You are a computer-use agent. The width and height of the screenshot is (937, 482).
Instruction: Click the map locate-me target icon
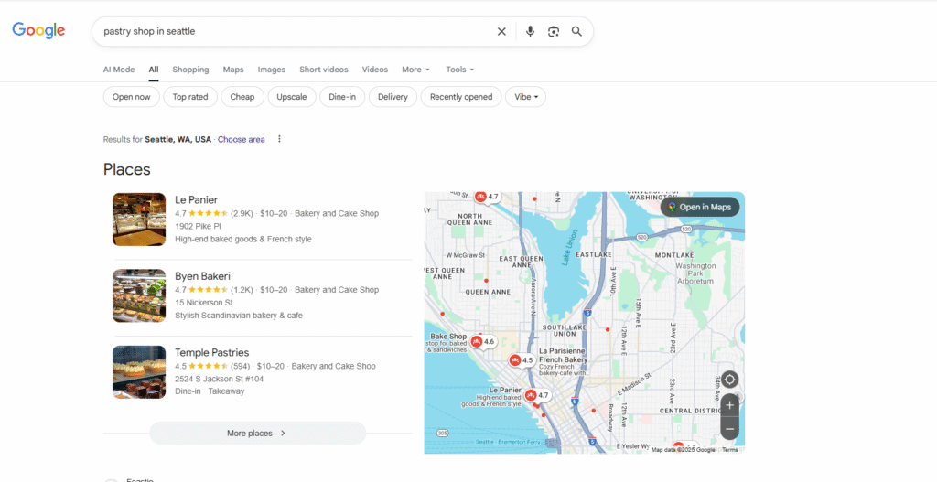pyautogui.click(x=729, y=380)
